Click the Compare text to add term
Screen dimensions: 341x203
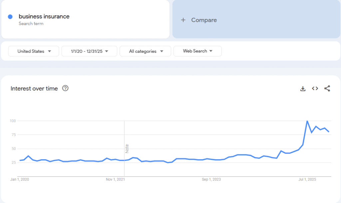tap(204, 20)
